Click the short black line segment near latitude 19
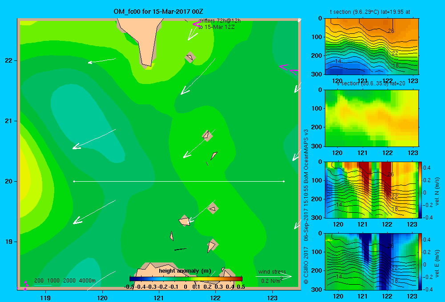This screenshot has height=302, width=445. tap(180, 249)
